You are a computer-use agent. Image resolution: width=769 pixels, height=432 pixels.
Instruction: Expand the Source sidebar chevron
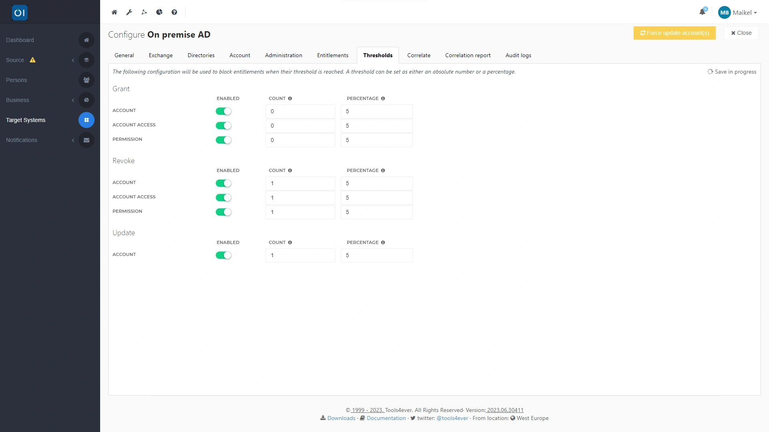click(x=73, y=60)
